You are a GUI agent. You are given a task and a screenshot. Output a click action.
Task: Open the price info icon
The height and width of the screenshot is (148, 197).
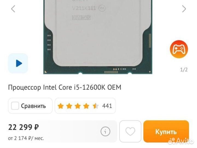pyautogui.click(x=105, y=131)
